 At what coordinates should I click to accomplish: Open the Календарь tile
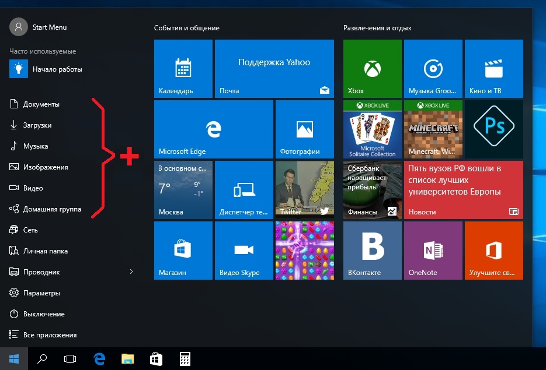coord(183,68)
